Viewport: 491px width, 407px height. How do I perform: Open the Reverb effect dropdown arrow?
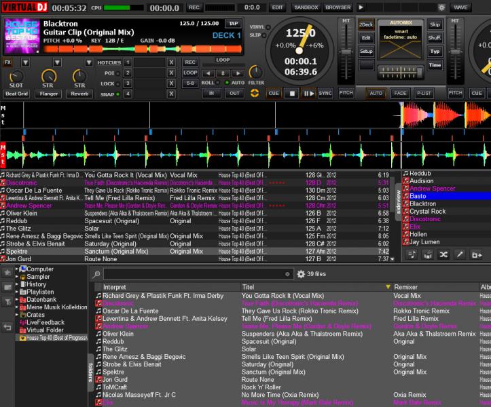click(89, 62)
